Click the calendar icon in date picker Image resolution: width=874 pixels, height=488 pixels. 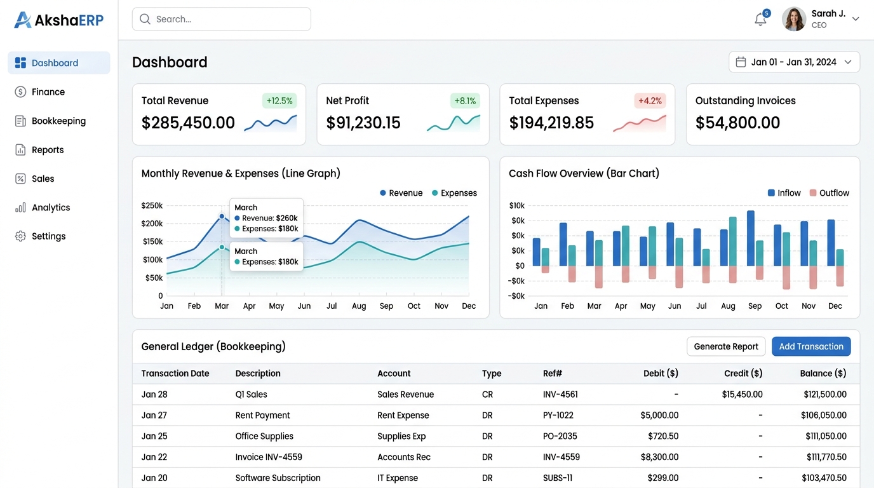coord(741,62)
